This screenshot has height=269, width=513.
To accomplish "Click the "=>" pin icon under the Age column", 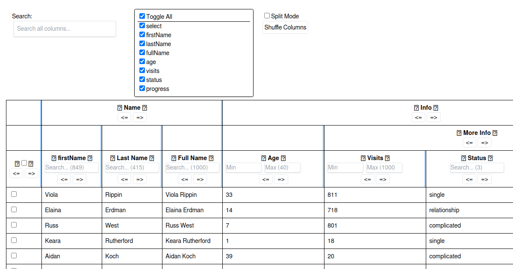I will pos(281,179).
